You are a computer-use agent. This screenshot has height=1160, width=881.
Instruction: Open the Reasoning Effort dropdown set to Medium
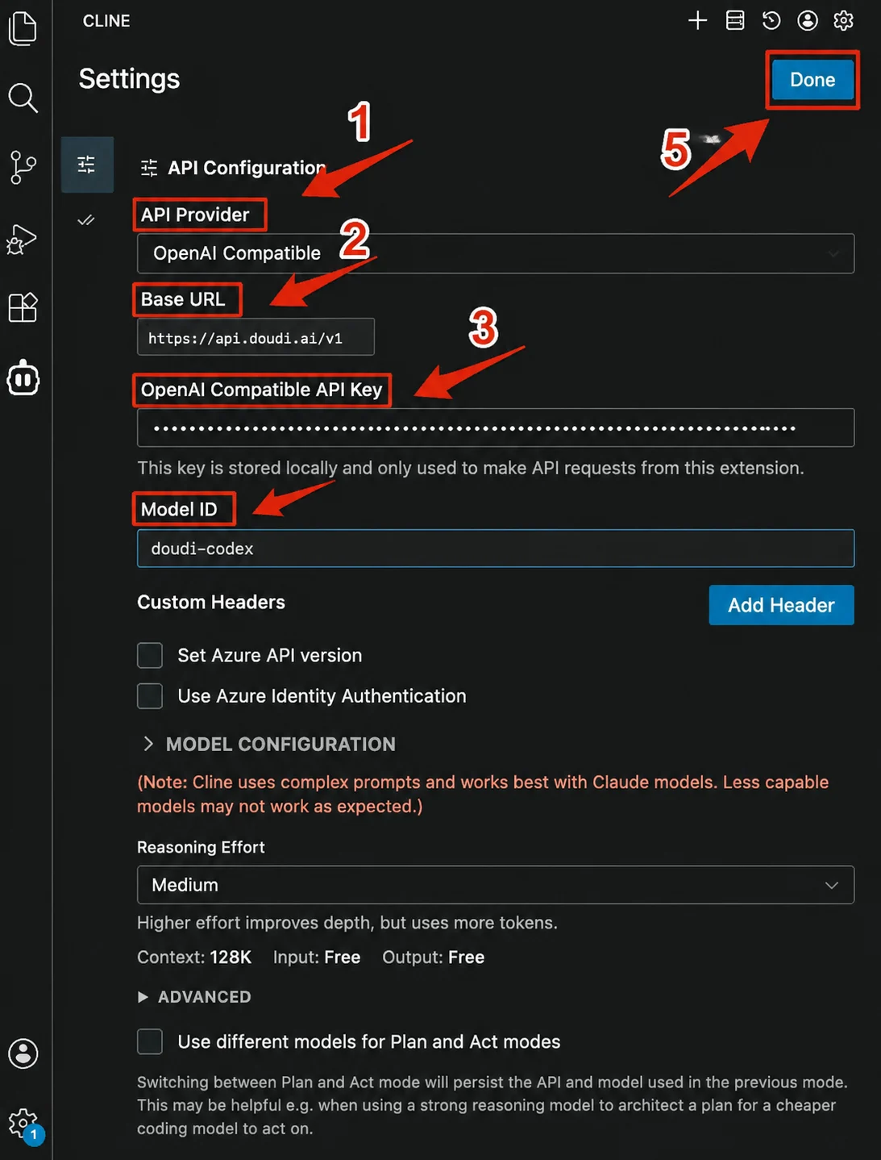click(496, 885)
